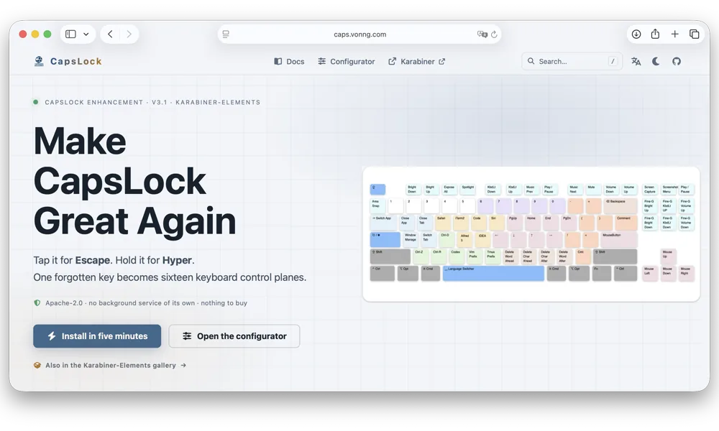Click the Expose All key
The width and height of the screenshot is (719, 431).
click(449, 189)
